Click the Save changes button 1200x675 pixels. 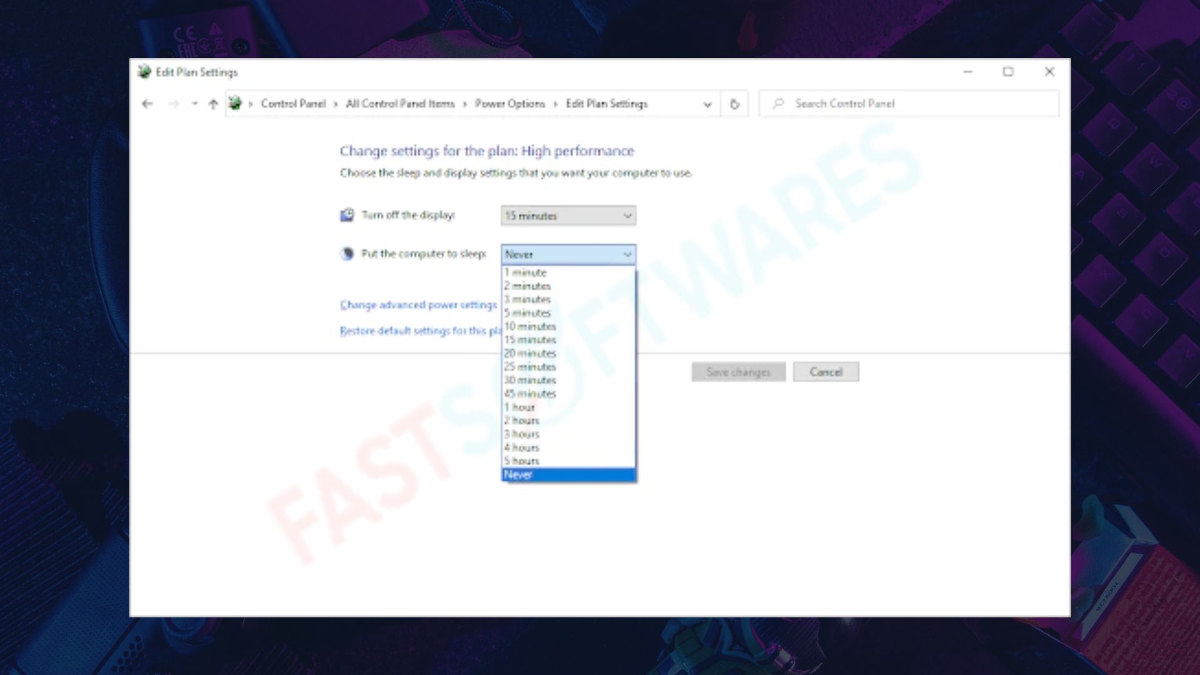point(738,372)
